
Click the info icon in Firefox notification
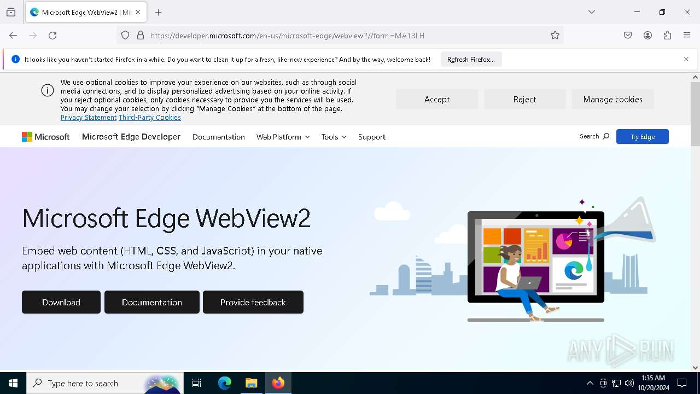[x=15, y=59]
